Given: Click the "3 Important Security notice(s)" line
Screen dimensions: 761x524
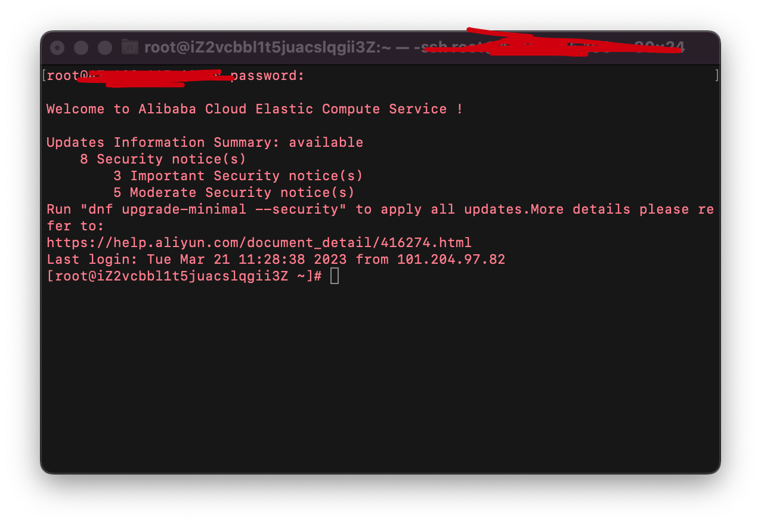Looking at the screenshot, I should point(238,176).
